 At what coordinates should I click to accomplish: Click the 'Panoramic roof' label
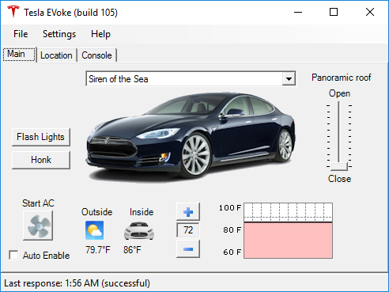(342, 78)
